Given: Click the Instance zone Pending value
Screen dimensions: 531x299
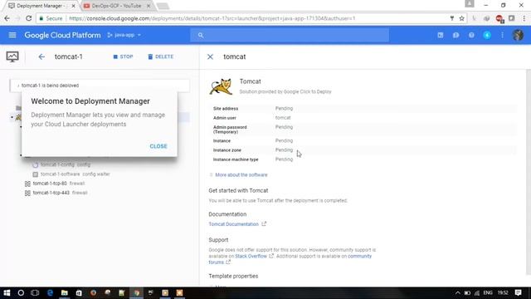Looking at the screenshot, I should [x=284, y=149].
